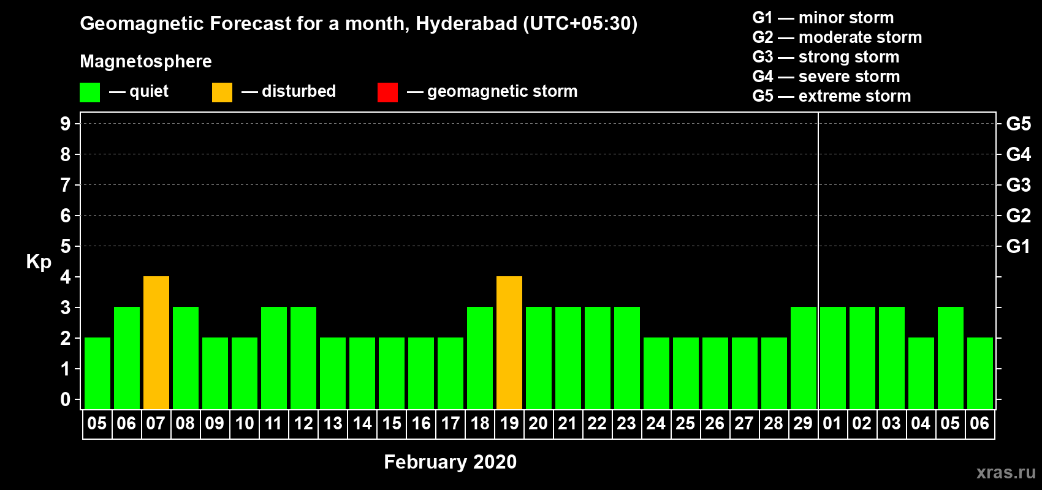Select the green bar above February 05
Viewport: 1042px width, 490px height.
[97, 373]
